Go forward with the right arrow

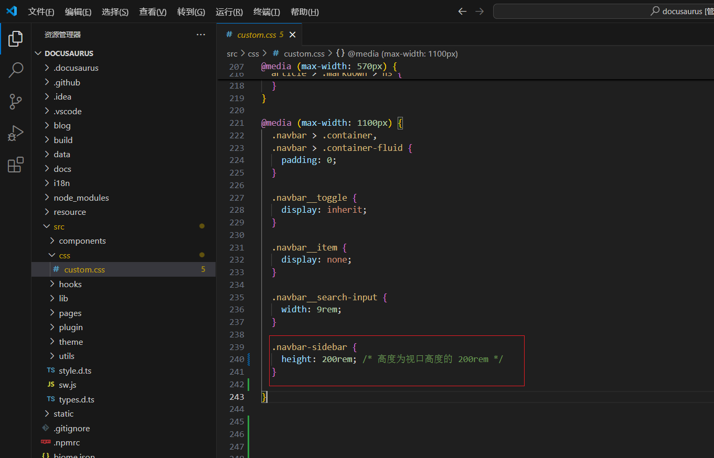(479, 11)
